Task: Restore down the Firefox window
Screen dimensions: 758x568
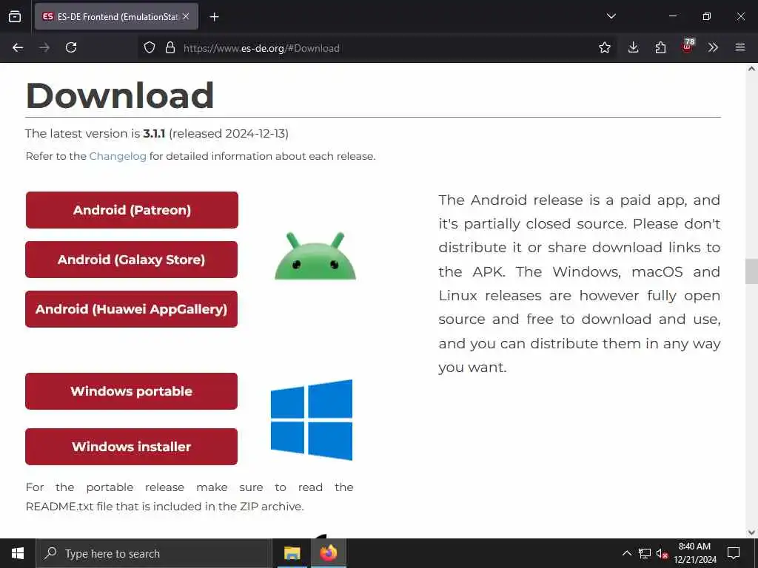Action: click(707, 16)
